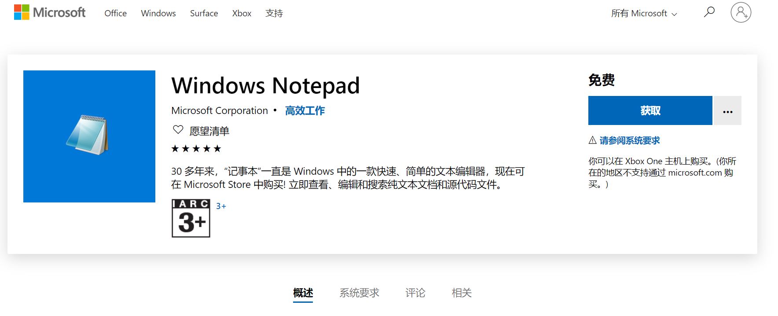Click the warning triangle icon beside 请参阅系统要求

592,140
